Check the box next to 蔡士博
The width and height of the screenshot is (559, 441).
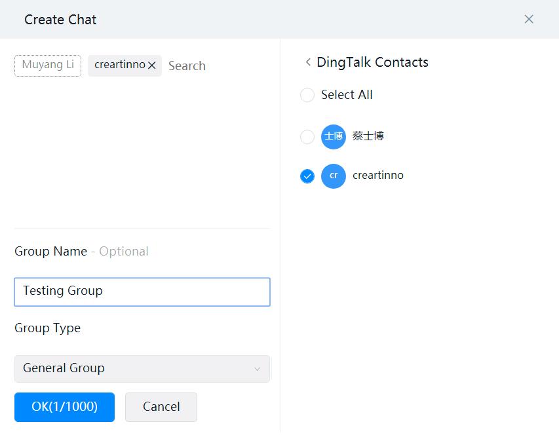pos(307,137)
